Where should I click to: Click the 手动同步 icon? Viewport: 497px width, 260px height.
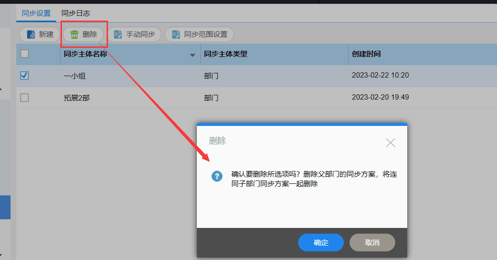[x=118, y=34]
